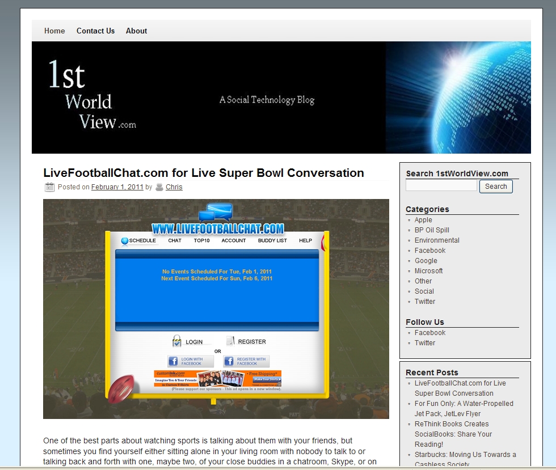Screen dimensions: 556x470
Task: Open the post title LiveFootballChat.com for Live Super Bowl
Action: point(204,173)
